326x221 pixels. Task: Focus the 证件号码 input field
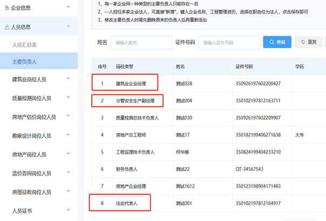click(x=229, y=43)
